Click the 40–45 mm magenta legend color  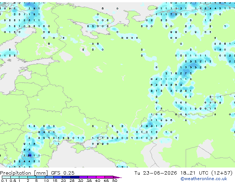point(100,177)
